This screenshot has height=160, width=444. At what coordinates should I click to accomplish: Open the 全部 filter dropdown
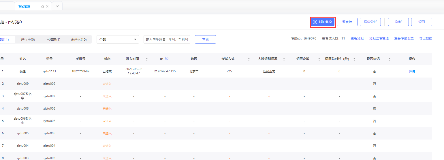coord(118,39)
